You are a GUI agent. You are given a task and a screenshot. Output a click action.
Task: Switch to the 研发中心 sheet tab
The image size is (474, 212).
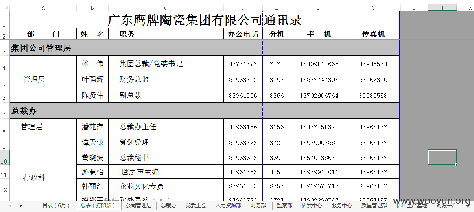click(x=312, y=205)
